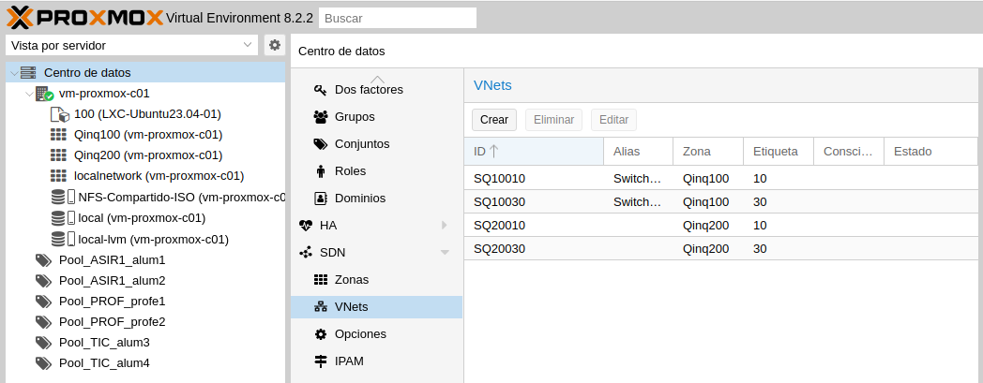Select the SQ20030 VNet row

[x=721, y=249]
